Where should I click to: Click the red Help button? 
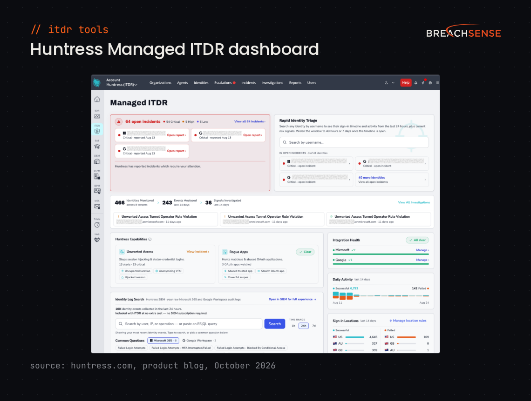click(406, 82)
